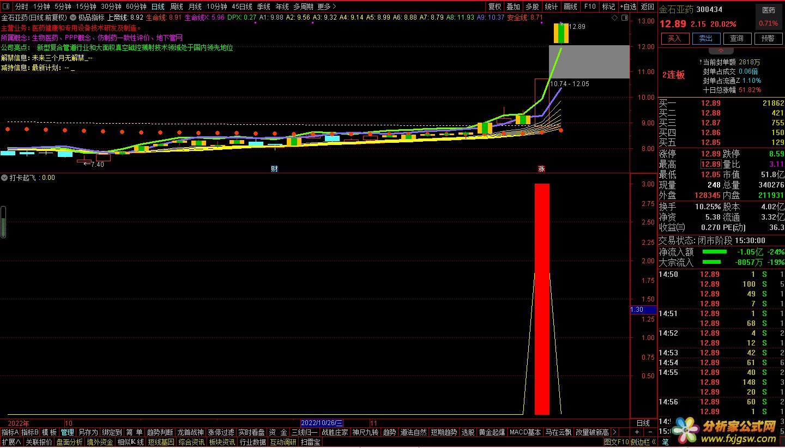
Task: Click the 买入 buy button
Action: (675, 38)
